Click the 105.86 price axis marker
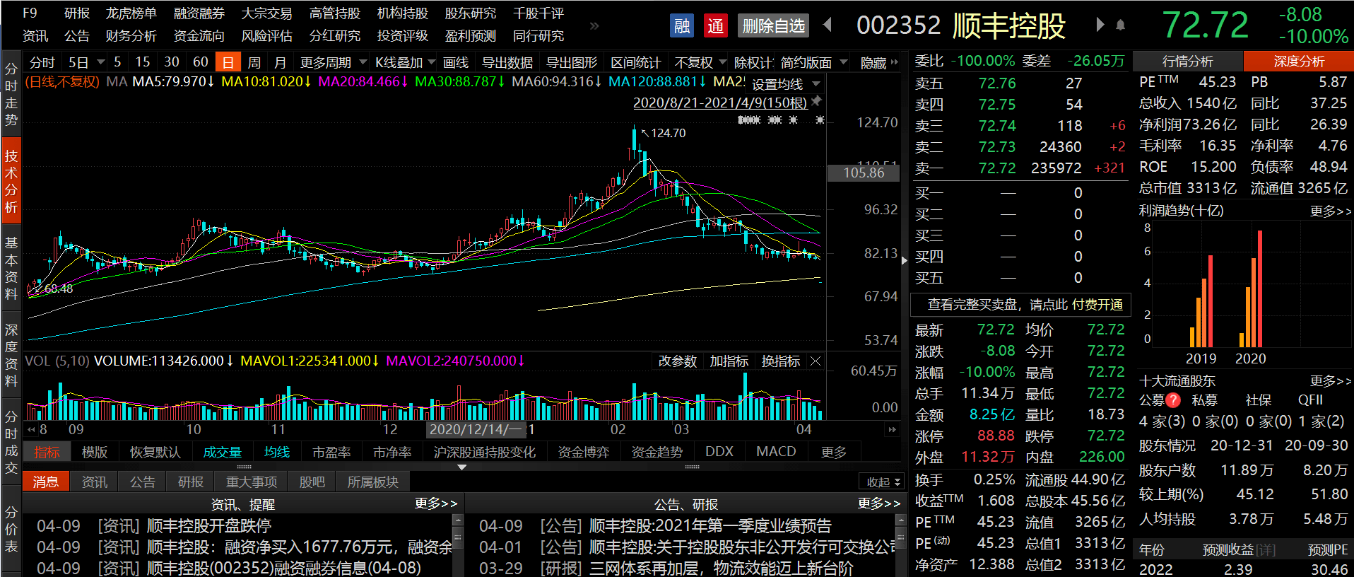This screenshot has width=1354, height=577. [863, 173]
